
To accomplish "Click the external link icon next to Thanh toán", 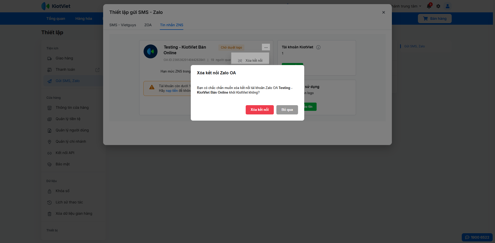I will point(97,70).
